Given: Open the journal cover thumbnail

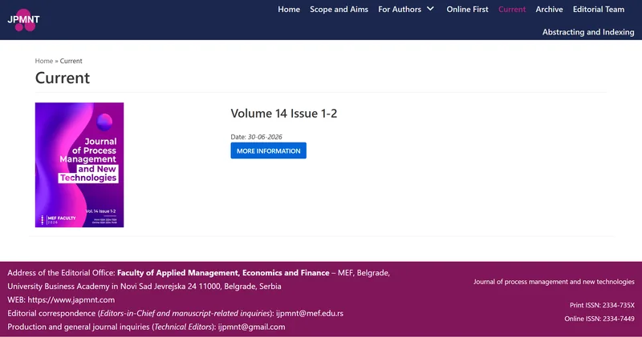Looking at the screenshot, I should tap(79, 165).
